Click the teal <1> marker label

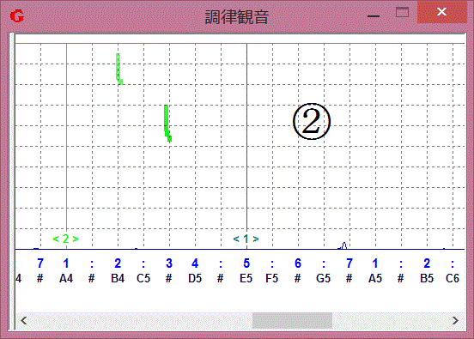[x=246, y=239]
